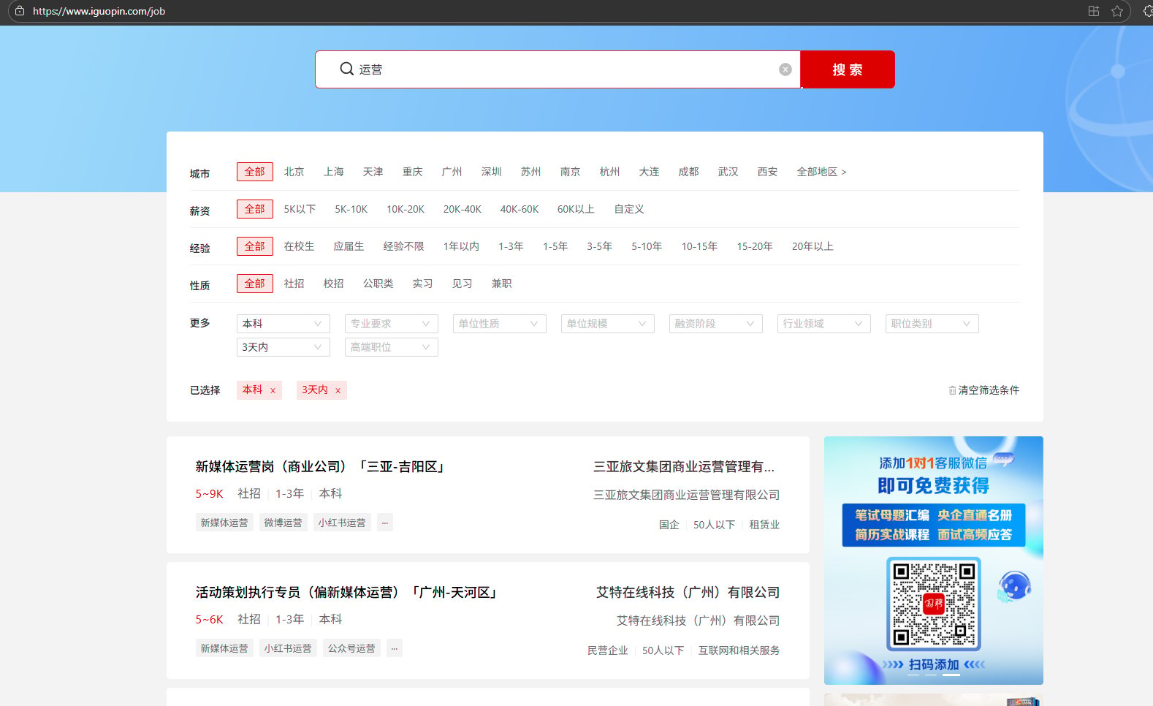The height and width of the screenshot is (706, 1153).
Task: Click the red 搜索 button
Action: tap(848, 69)
